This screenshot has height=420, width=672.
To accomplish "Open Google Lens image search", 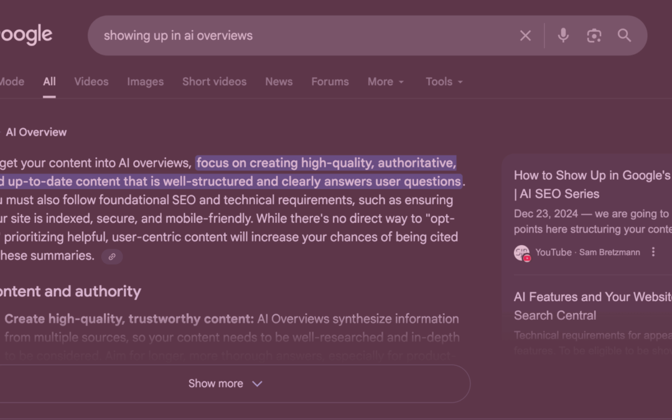I will [x=594, y=35].
